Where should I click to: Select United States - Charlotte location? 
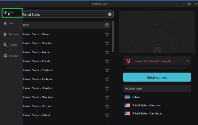click(38, 70)
